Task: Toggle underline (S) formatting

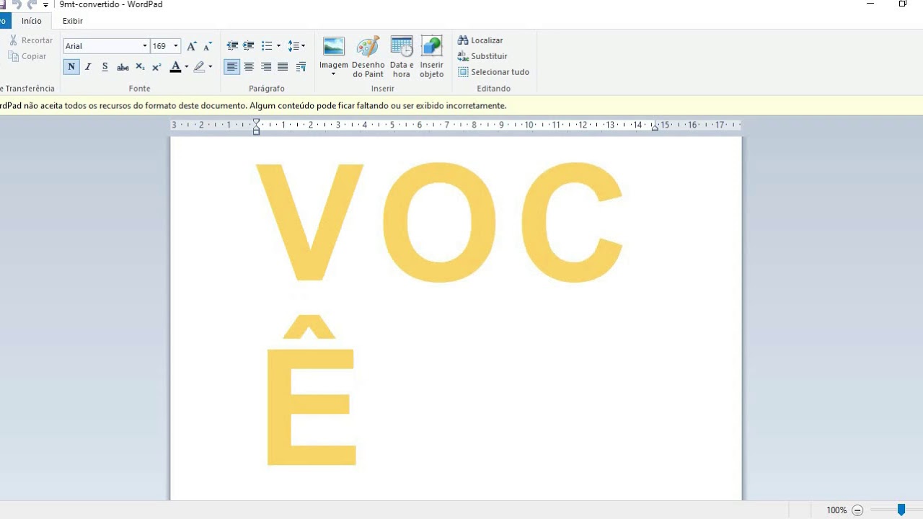Action: (x=105, y=67)
